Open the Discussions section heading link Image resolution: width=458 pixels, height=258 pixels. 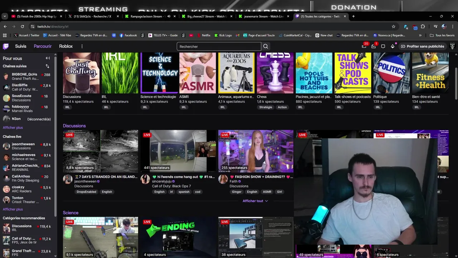tap(74, 126)
